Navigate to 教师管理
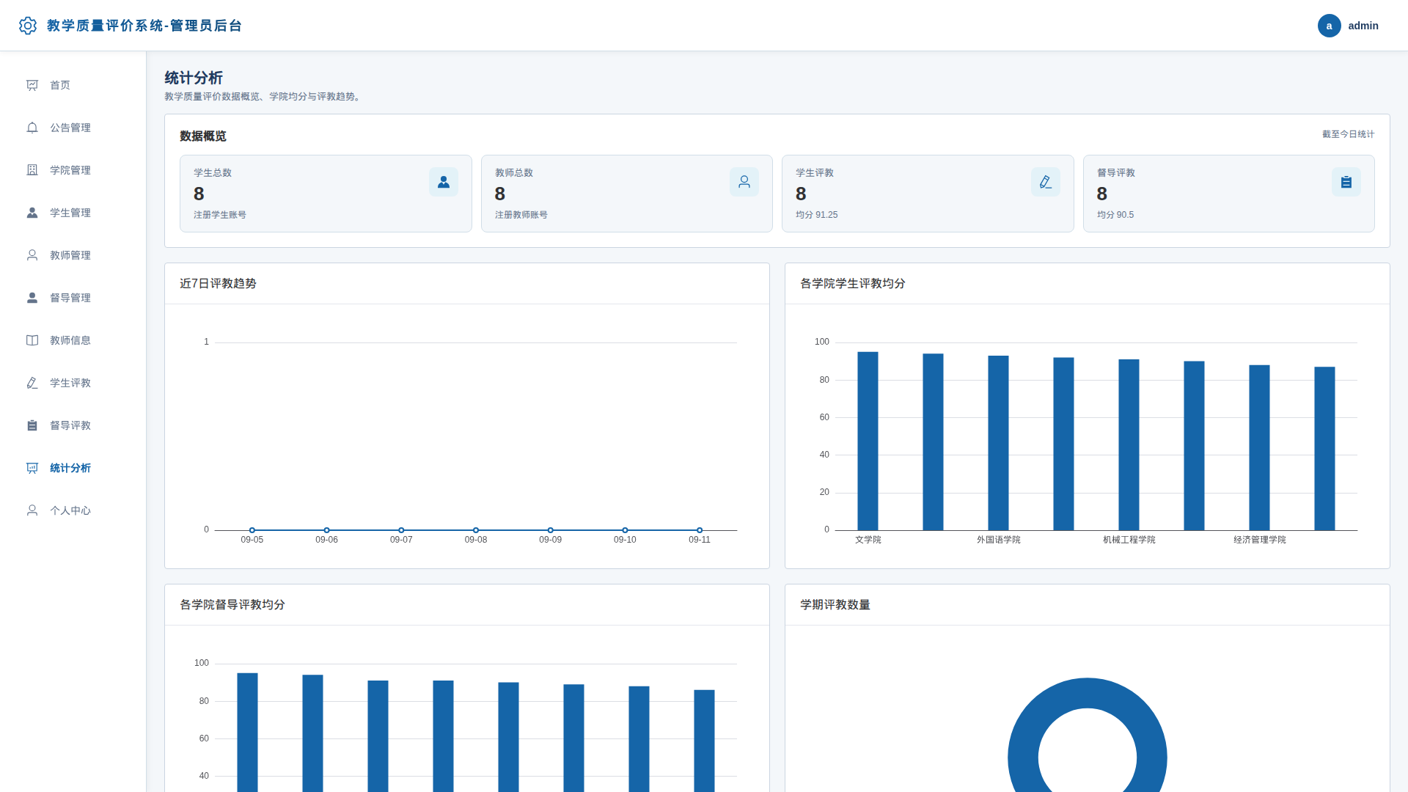Image resolution: width=1408 pixels, height=792 pixels. coord(73,255)
